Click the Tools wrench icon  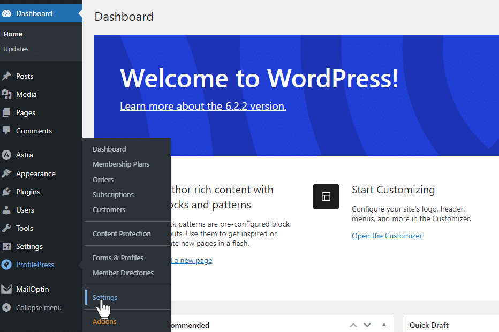point(6,228)
